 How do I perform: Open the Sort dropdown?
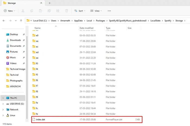point(80,11)
